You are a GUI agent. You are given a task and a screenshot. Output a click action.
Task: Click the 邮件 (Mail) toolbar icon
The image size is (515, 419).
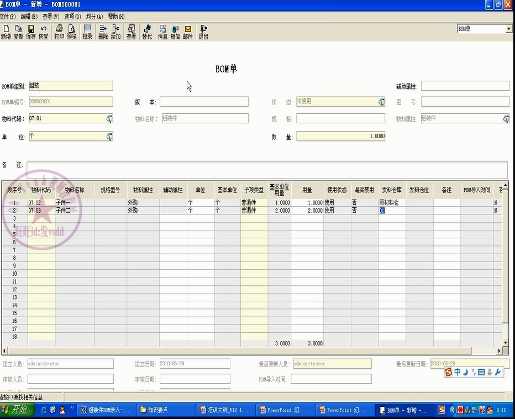(187, 32)
